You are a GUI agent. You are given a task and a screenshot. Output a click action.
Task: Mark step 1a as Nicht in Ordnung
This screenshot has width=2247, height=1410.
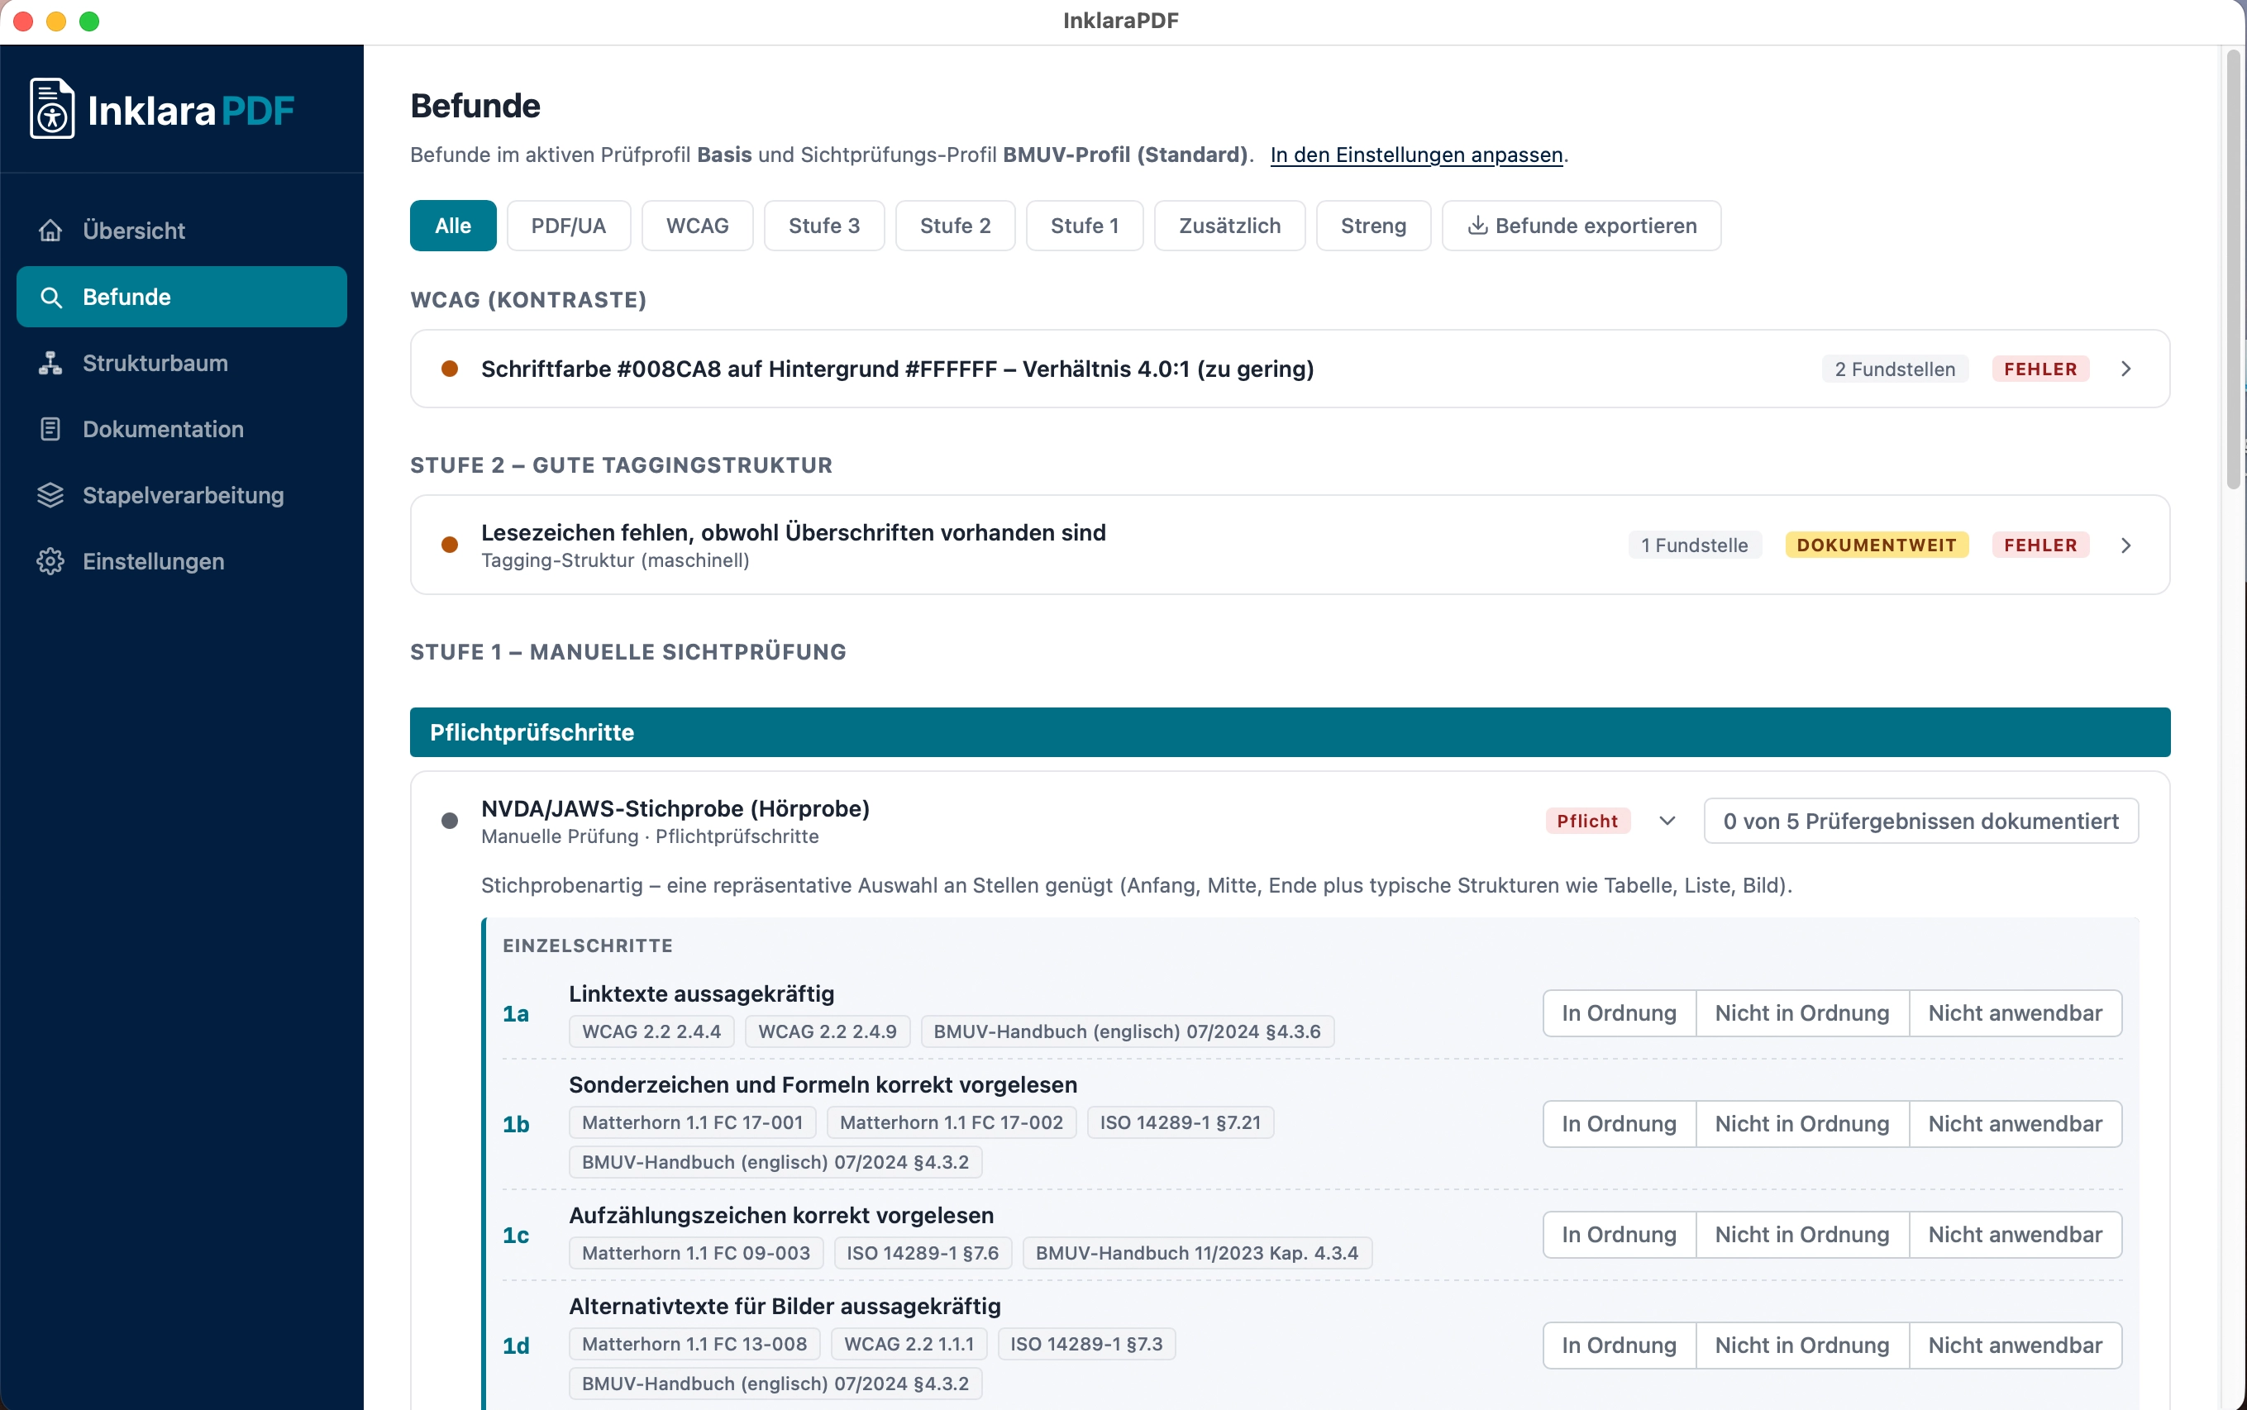coord(1802,1012)
